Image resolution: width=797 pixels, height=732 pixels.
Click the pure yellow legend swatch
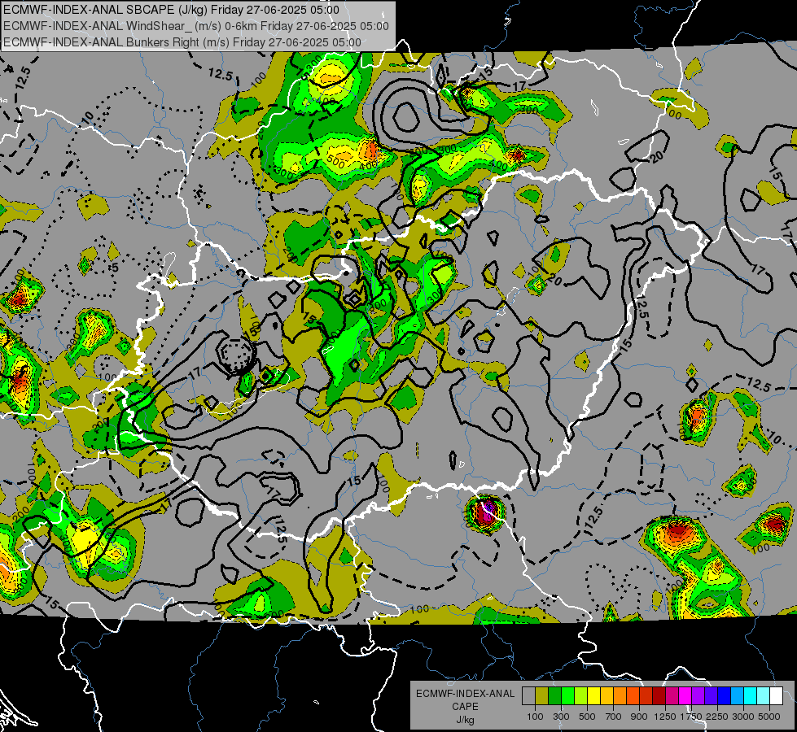tap(593, 696)
